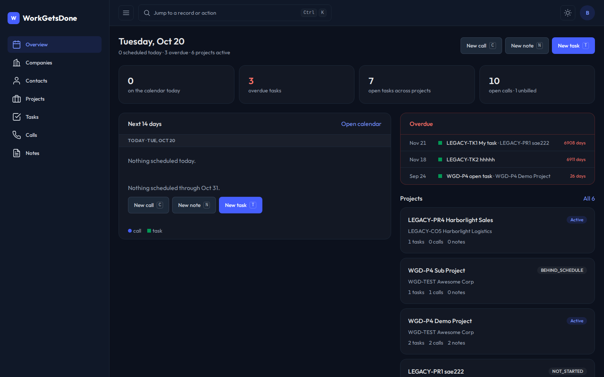Open the LEGACY-PR4 Harborlight Sales project card

coord(498,230)
